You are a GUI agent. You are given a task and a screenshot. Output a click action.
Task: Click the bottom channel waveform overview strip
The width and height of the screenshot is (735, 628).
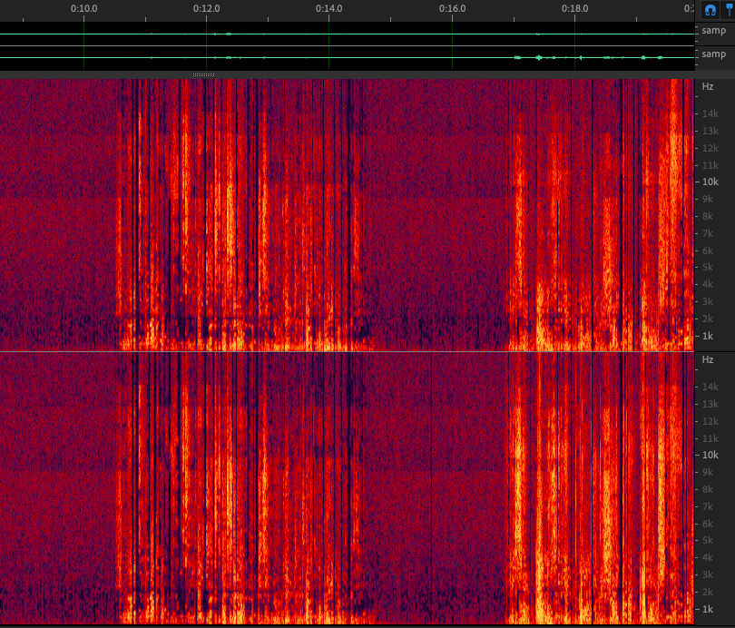click(x=345, y=57)
